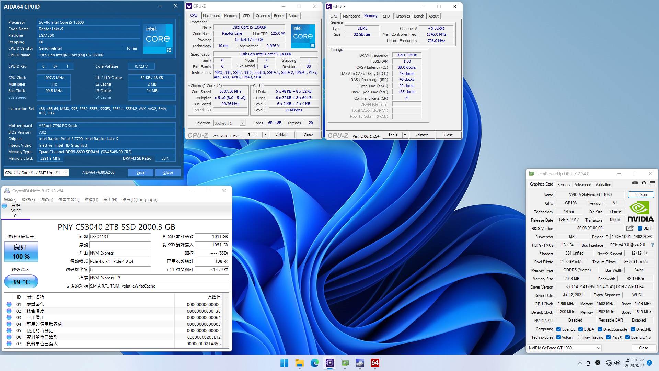Click the 39 °C temperature indicator box
Viewport: 659px width, 371px height.
pyautogui.click(x=21, y=282)
